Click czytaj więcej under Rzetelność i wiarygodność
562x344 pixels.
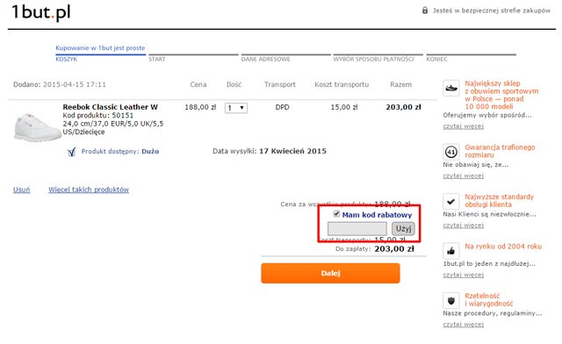point(463,324)
